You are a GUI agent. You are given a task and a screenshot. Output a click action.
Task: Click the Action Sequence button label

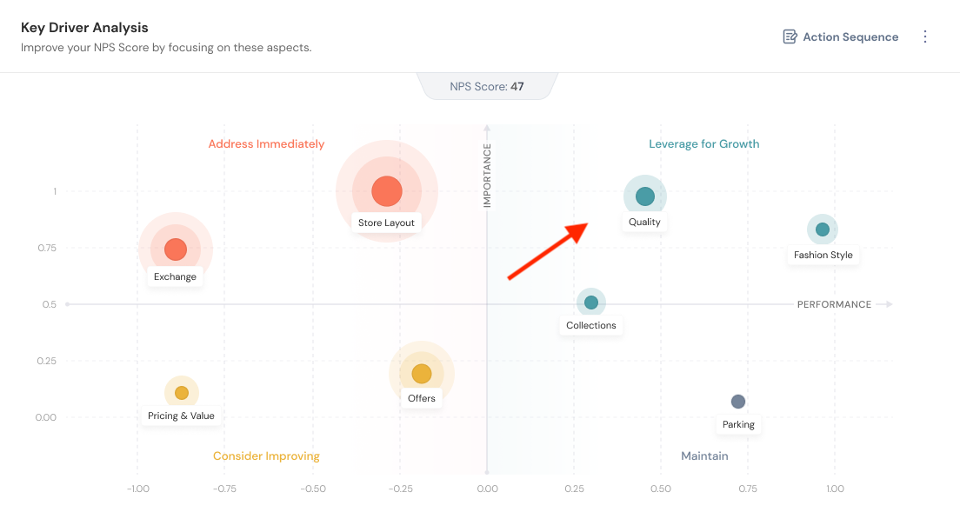point(850,37)
